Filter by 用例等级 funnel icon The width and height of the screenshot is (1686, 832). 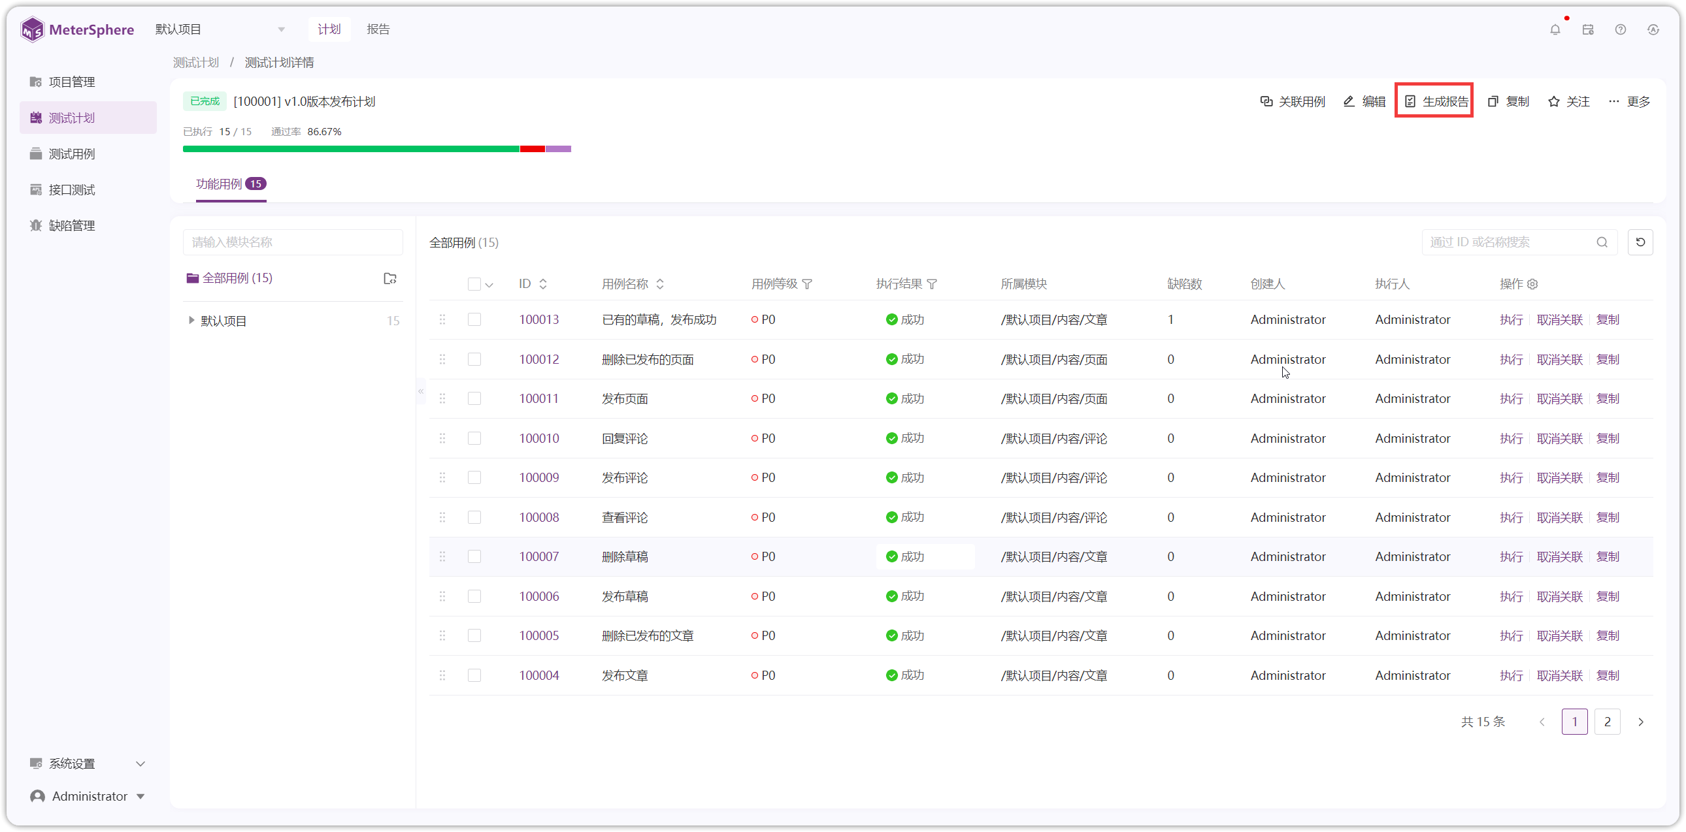click(808, 284)
